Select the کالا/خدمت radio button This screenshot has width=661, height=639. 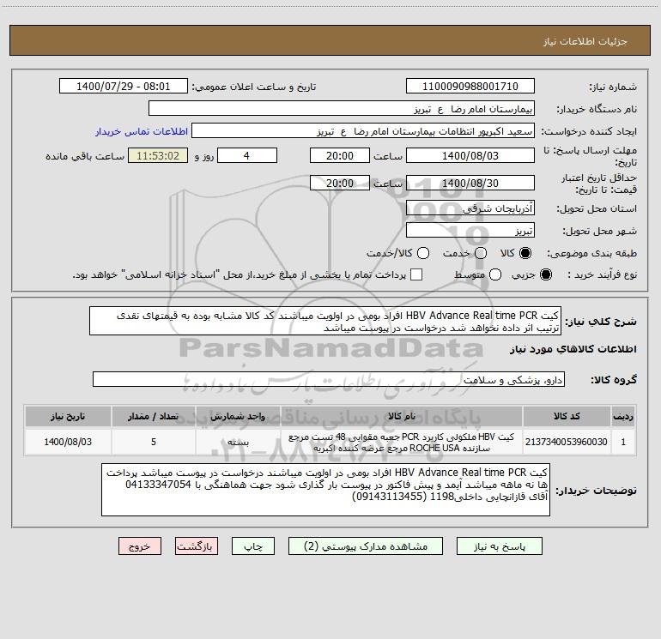[423, 253]
